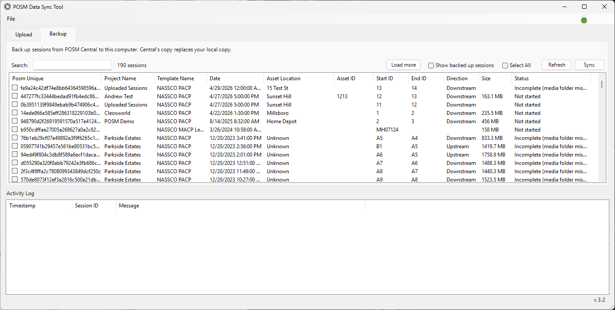Click the End ID column header
Image resolution: width=615 pixels, height=310 pixels.
(x=426, y=78)
